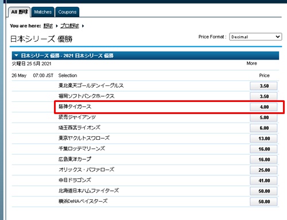287x220 pixels.
Task: Click the 埼玉西武ライオンズ team name
Action: (x=79, y=127)
